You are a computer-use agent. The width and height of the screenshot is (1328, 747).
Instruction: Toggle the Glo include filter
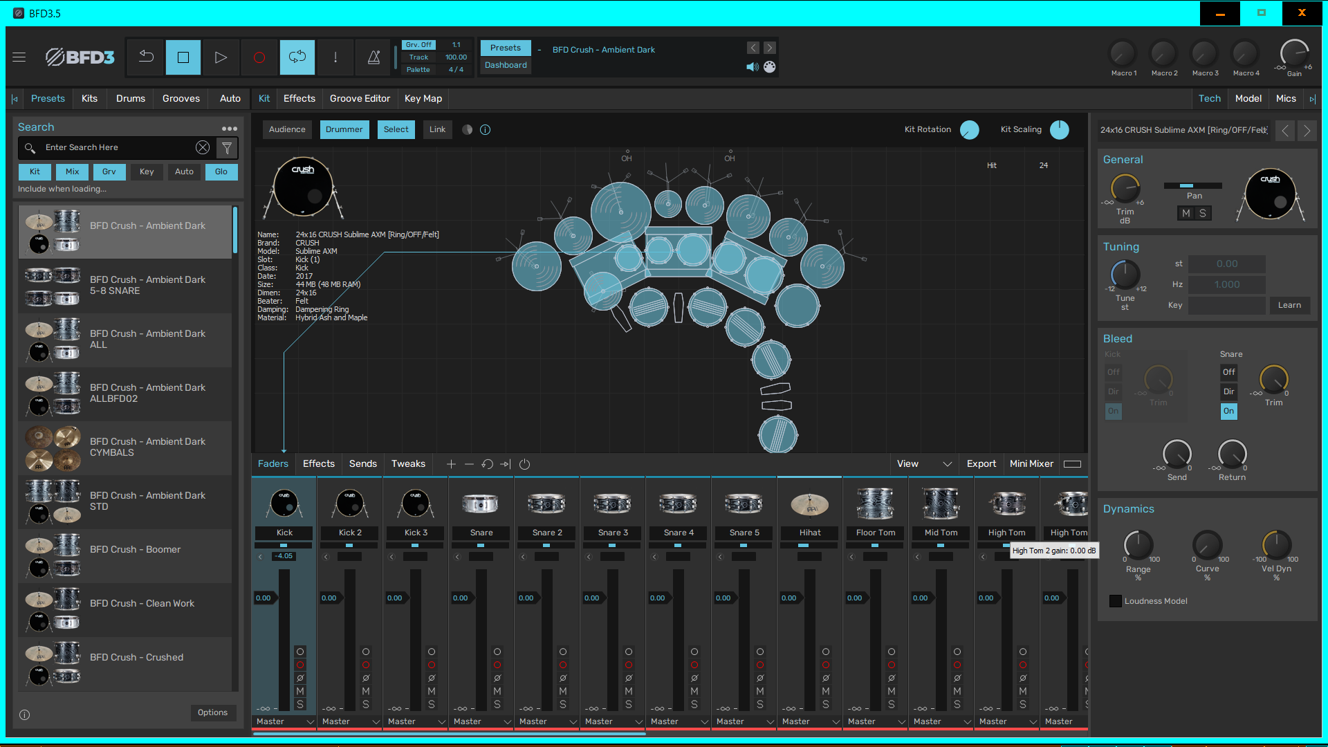221,172
